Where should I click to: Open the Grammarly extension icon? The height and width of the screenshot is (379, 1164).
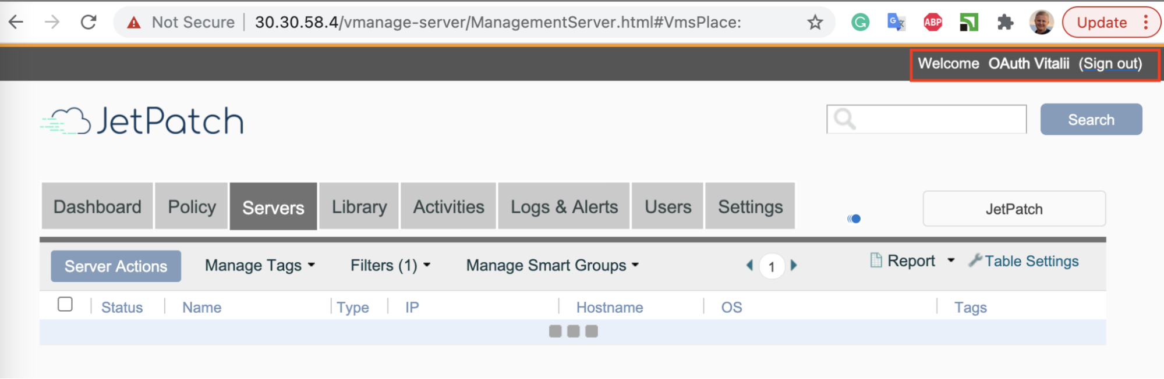pyautogui.click(x=860, y=23)
